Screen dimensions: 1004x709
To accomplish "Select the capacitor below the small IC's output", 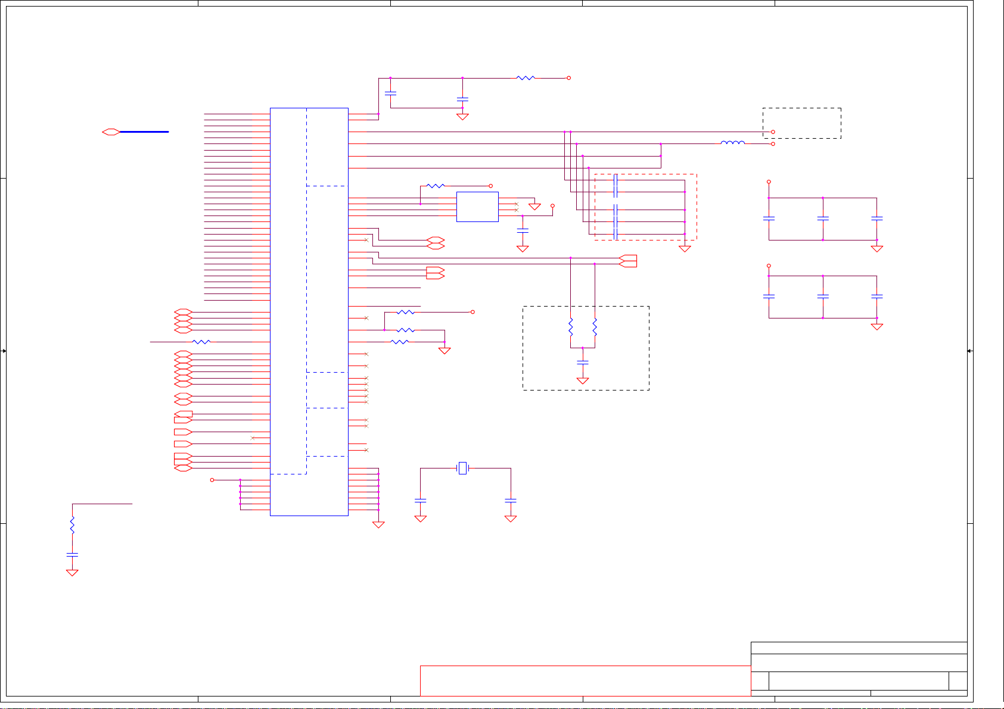I will [523, 229].
